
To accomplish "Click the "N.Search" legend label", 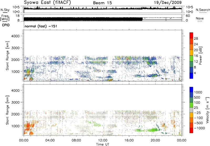I will 203,10.
